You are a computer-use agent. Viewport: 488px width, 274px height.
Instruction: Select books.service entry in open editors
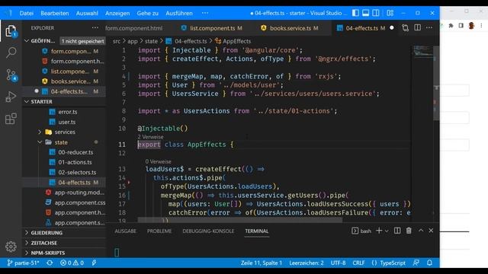click(x=71, y=81)
